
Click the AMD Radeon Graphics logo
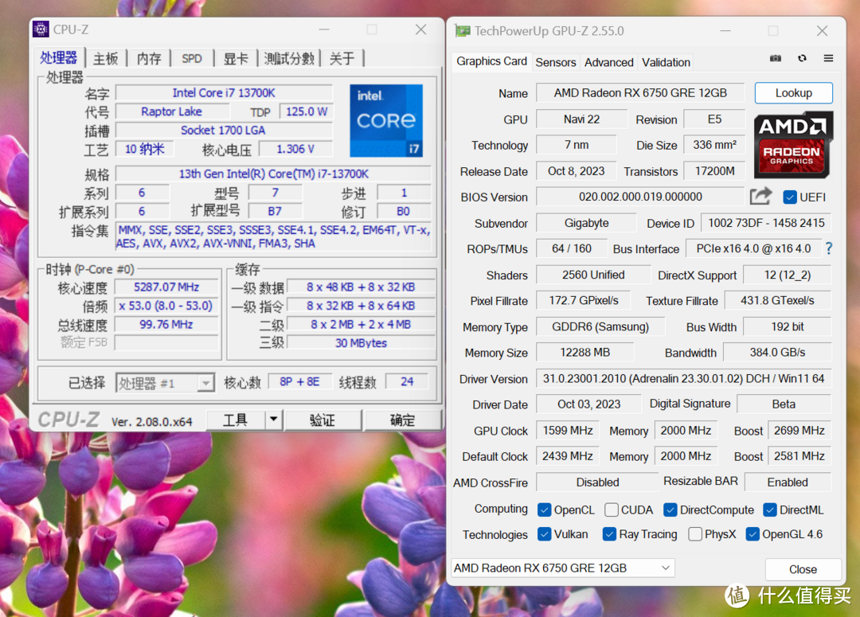(x=793, y=146)
